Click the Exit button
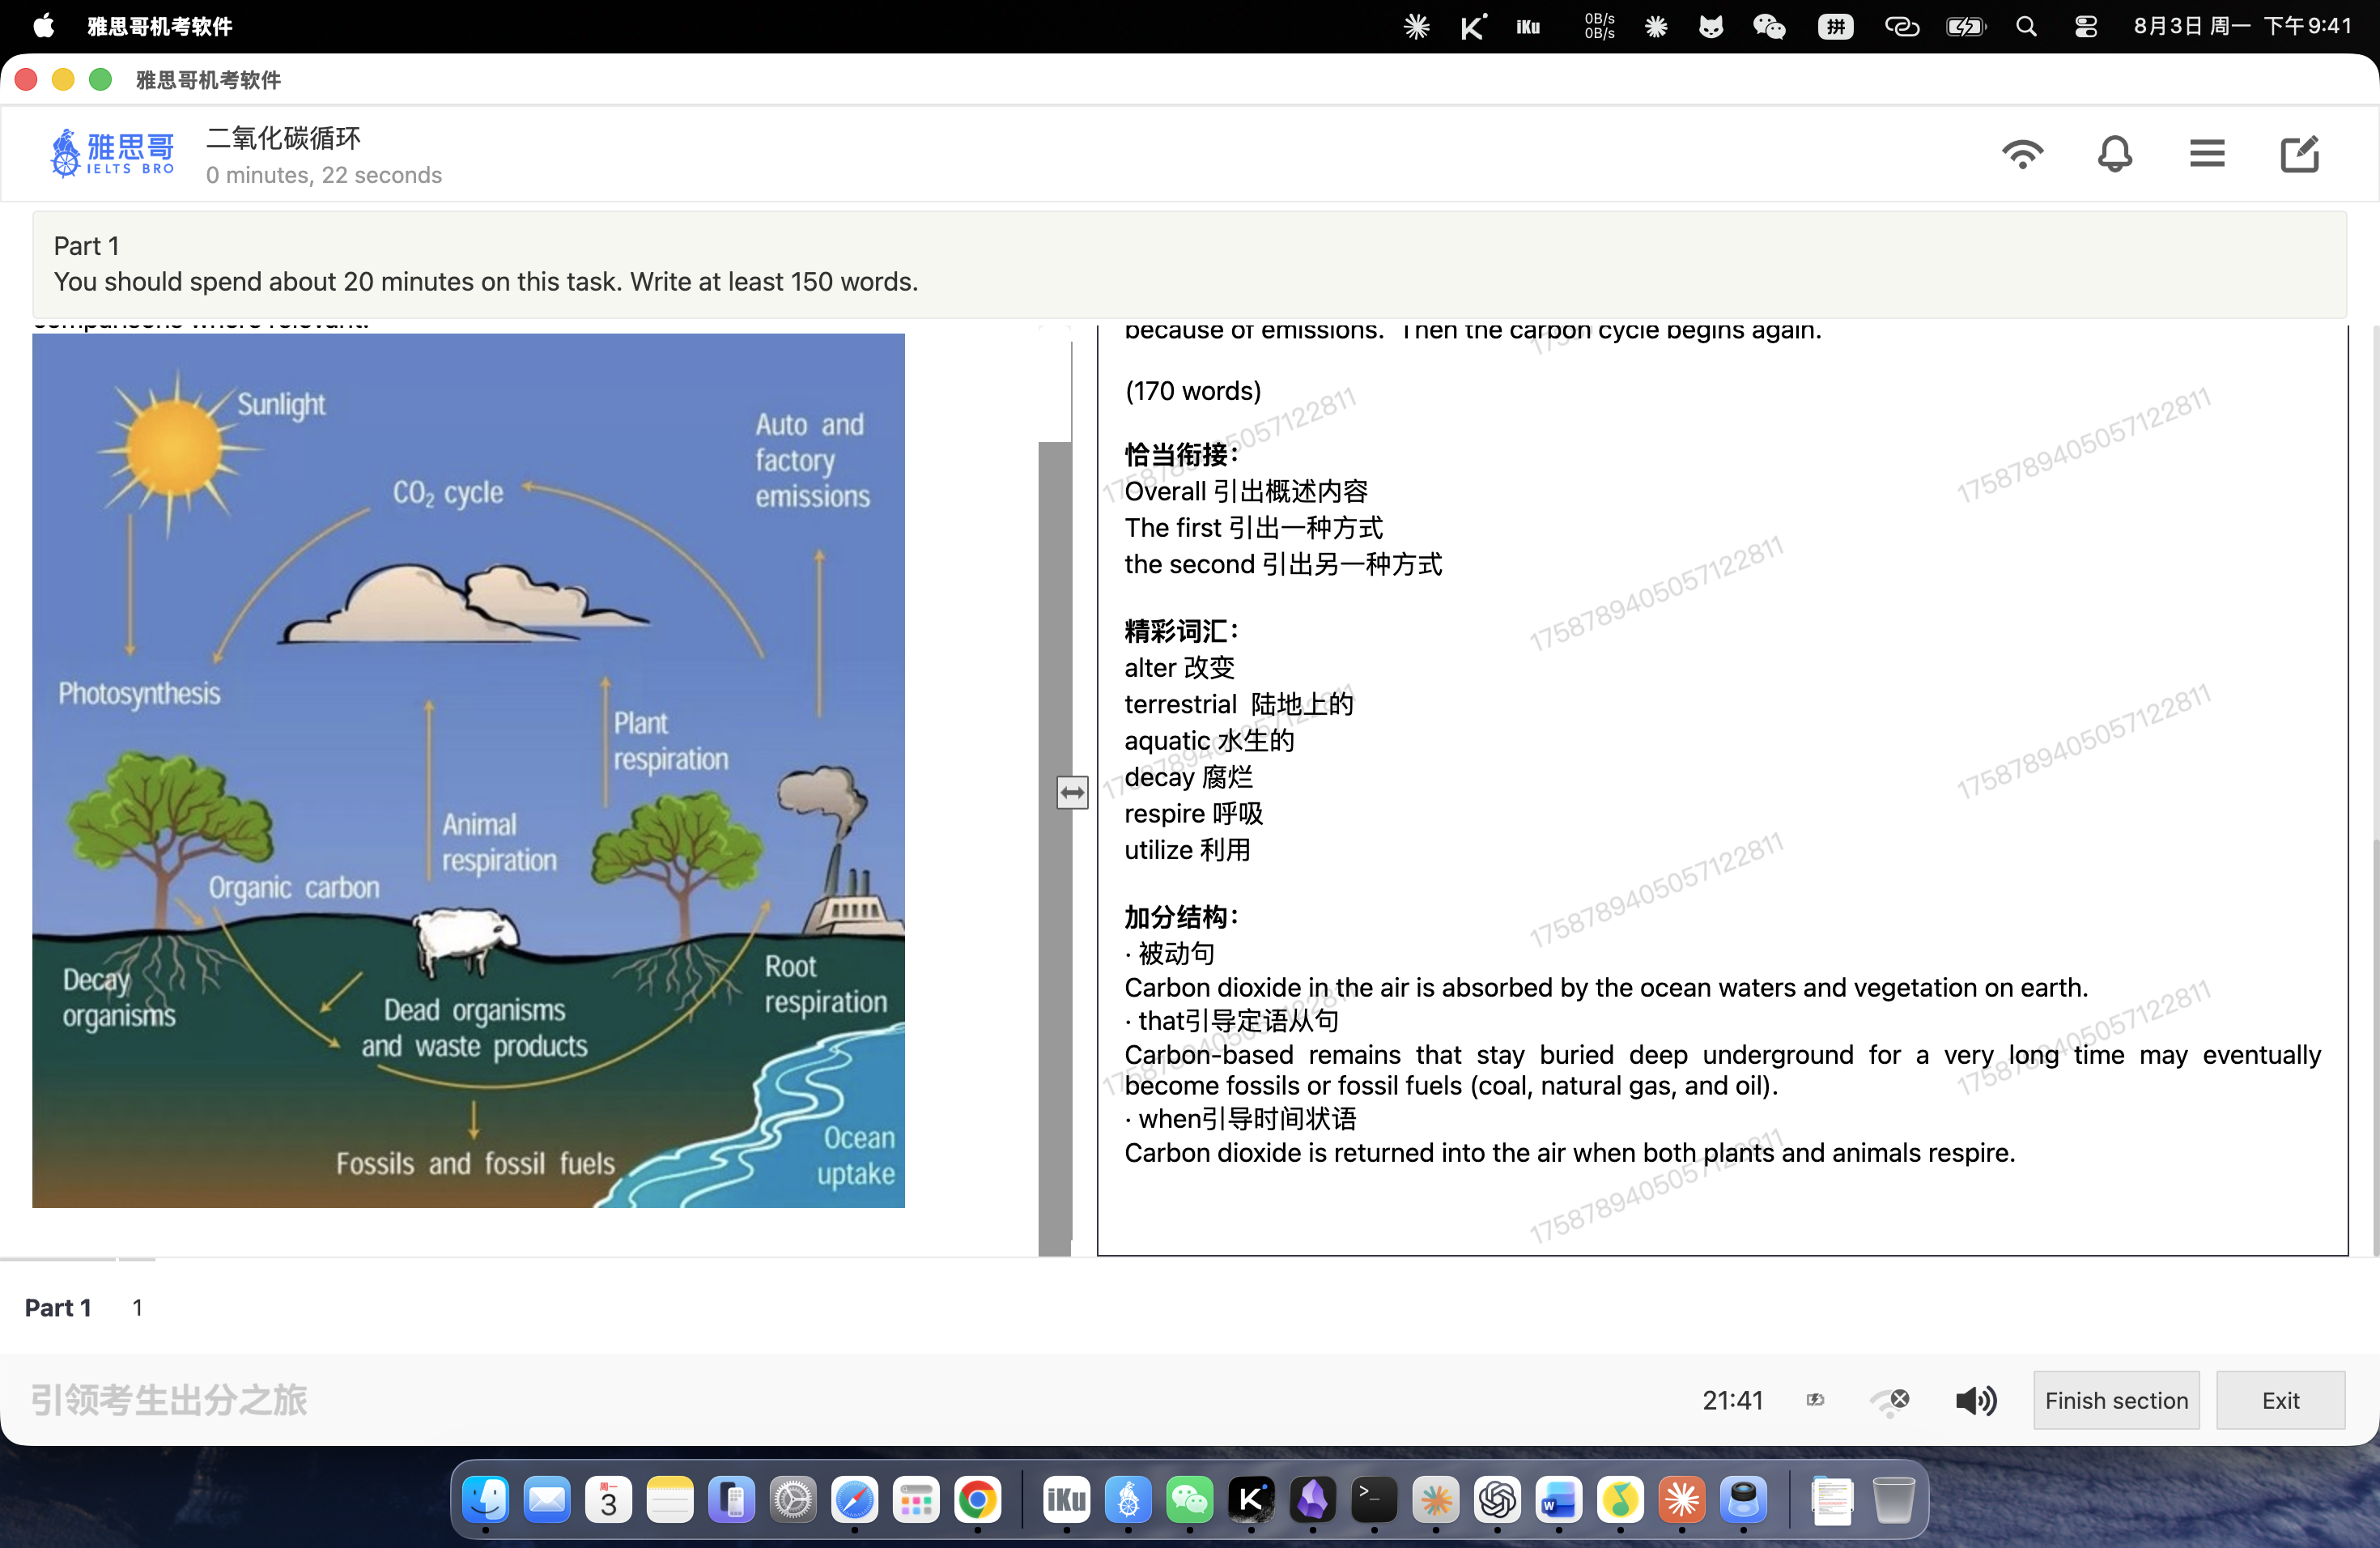This screenshot has height=1548, width=2380. pyautogui.click(x=2280, y=1400)
